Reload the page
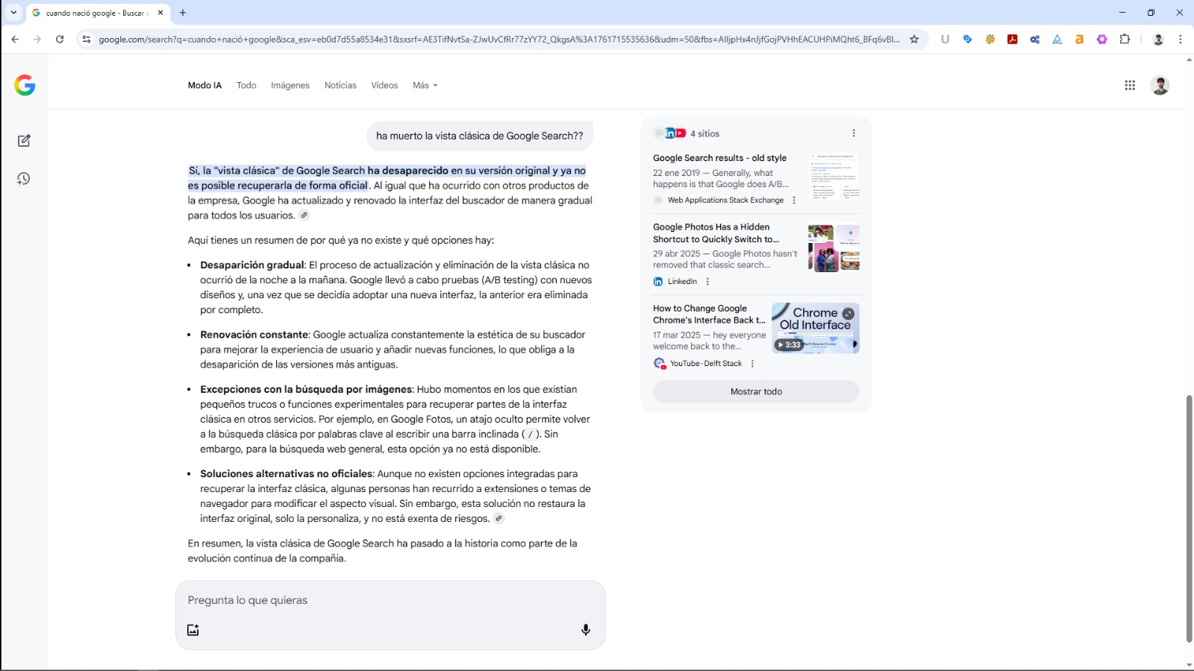 coord(60,40)
